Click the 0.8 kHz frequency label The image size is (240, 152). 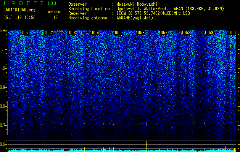[x=3, y=106]
